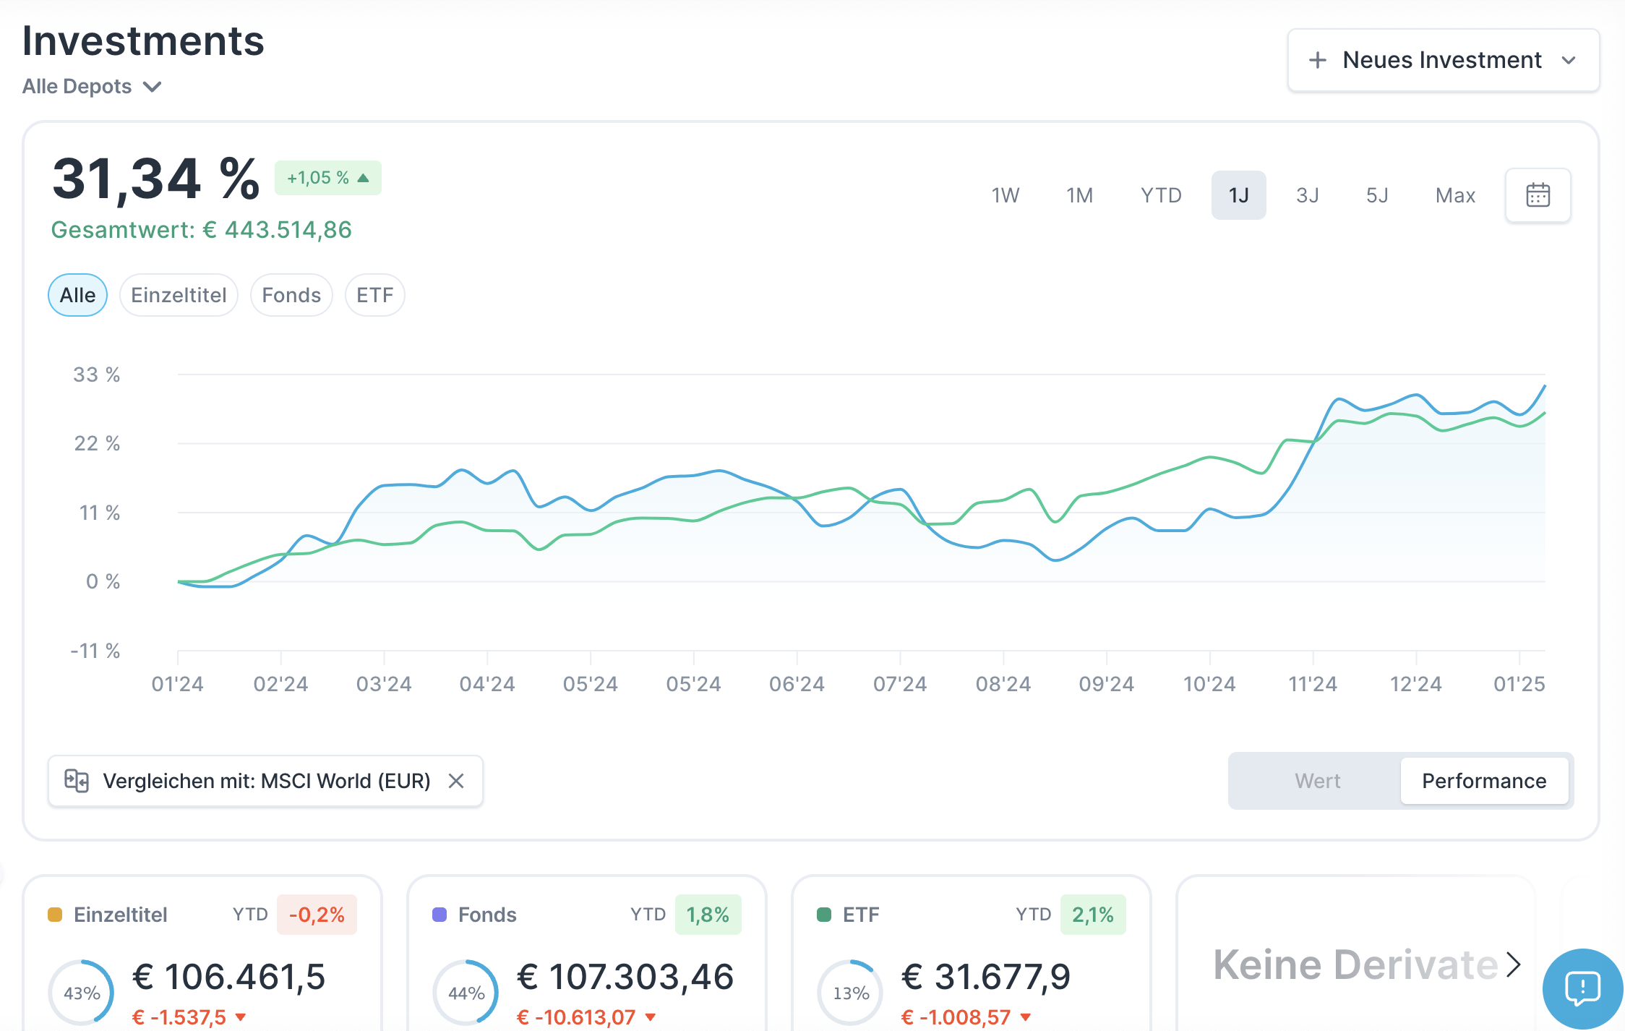Click the ETF YTD 2,1% badge
This screenshot has height=1031, width=1625.
tap(1093, 915)
